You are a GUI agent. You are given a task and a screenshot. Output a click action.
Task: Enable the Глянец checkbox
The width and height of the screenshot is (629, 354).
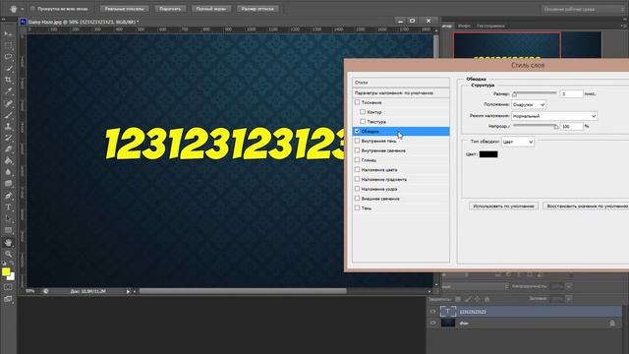coord(357,159)
